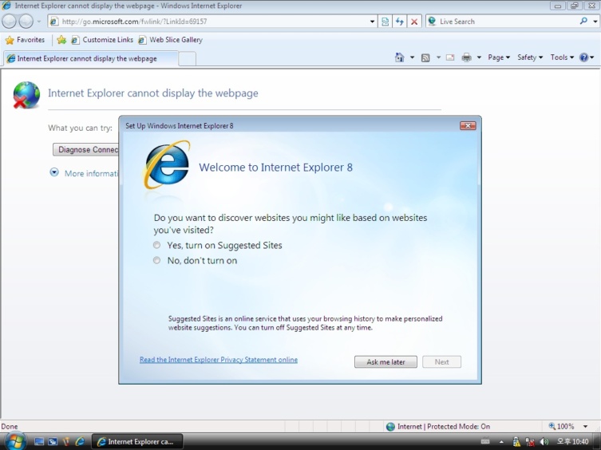Click the address bar URL field
This screenshot has width=601, height=450.
(208, 22)
